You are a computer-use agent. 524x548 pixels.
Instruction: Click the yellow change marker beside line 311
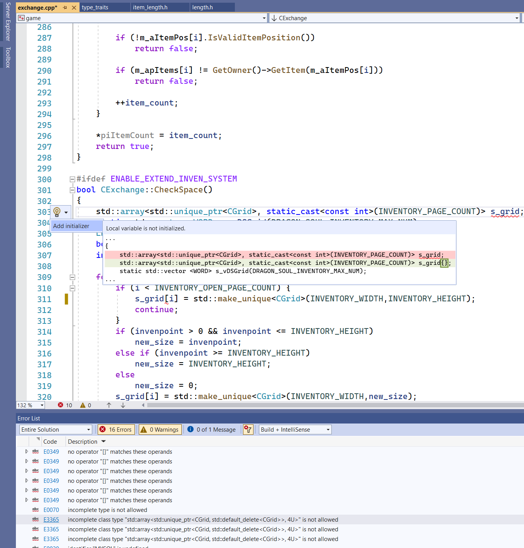[x=66, y=299]
